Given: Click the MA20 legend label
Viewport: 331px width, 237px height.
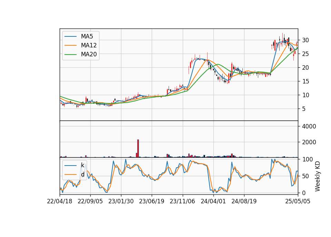Looking at the screenshot, I should click(x=89, y=54).
